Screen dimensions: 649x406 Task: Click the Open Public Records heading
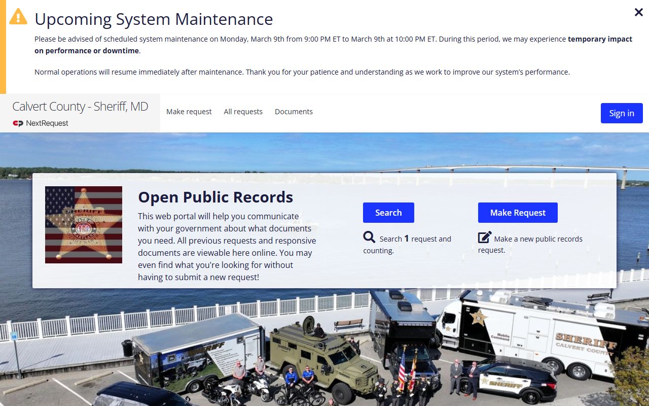[x=215, y=197]
